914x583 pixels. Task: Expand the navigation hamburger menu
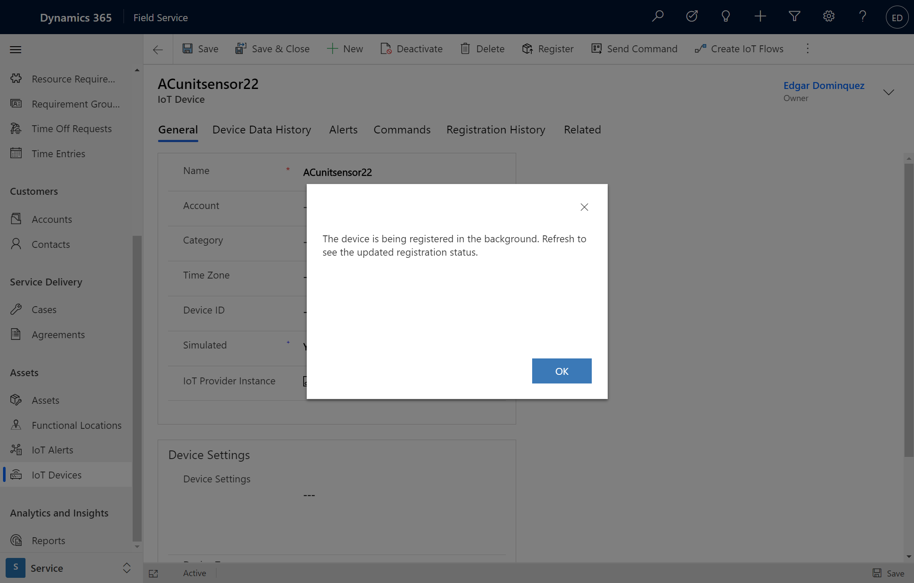click(x=15, y=49)
